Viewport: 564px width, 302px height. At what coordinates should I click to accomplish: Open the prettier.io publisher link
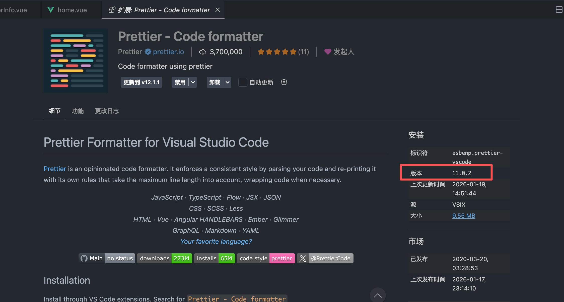(168, 52)
